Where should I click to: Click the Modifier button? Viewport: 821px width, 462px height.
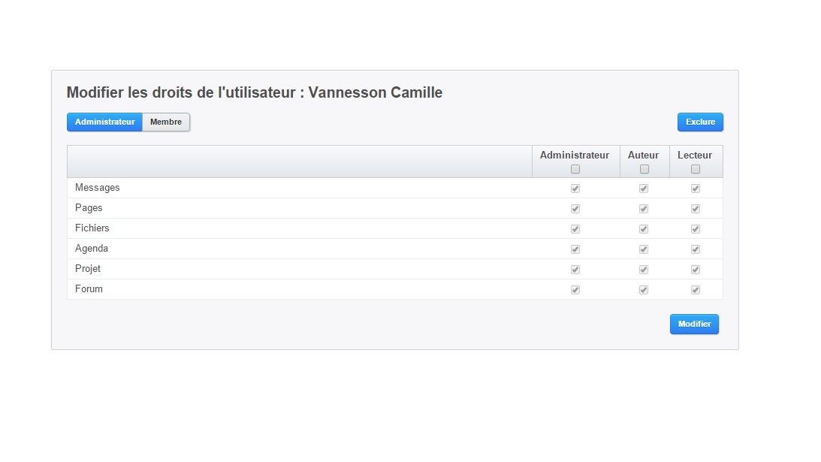pos(694,325)
